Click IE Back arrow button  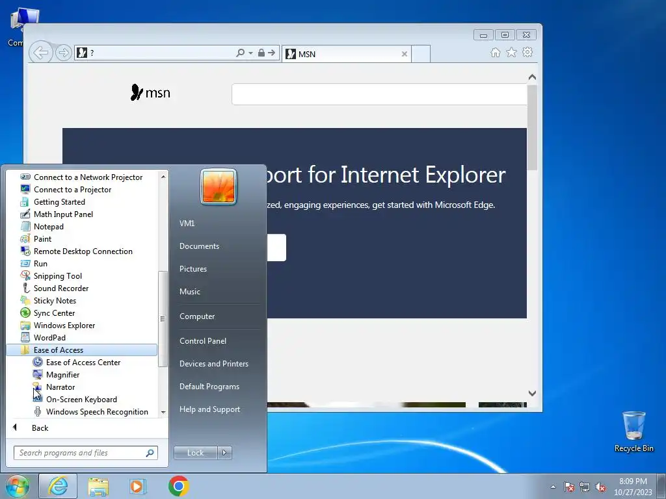pos(41,53)
